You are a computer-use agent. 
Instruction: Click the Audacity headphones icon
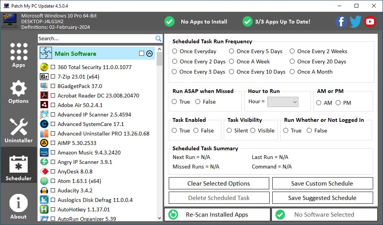click(x=44, y=190)
